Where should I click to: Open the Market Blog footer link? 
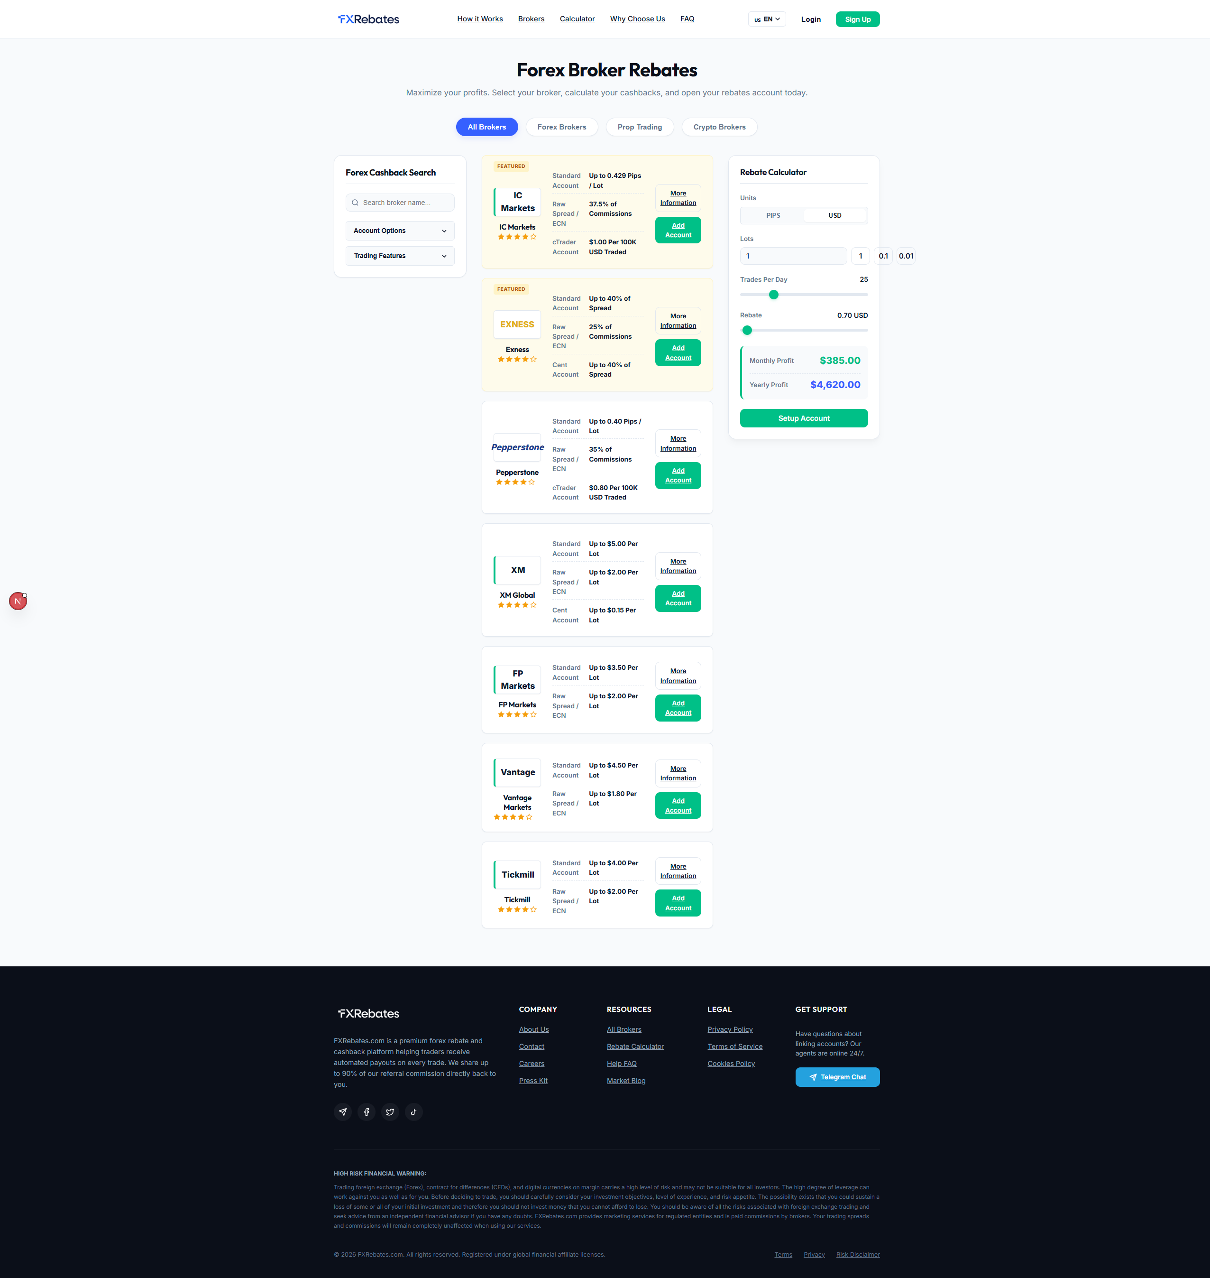coord(626,1081)
